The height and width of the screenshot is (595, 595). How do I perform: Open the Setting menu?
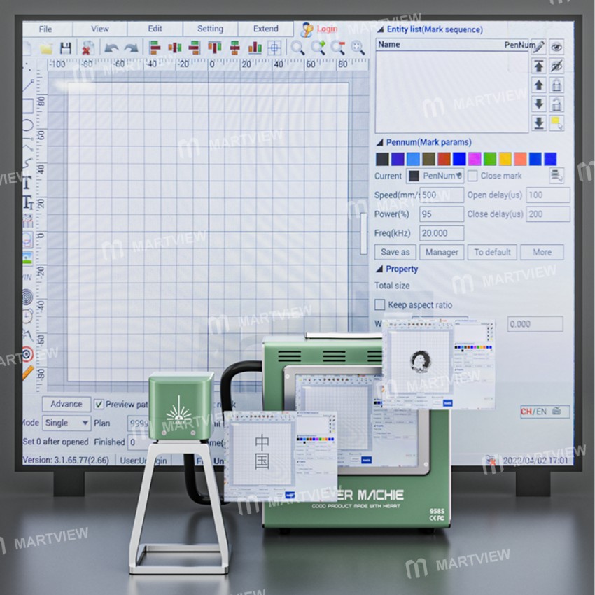(210, 29)
